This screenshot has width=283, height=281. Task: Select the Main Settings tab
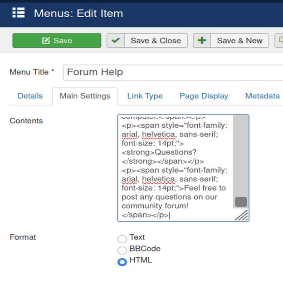[85, 96]
